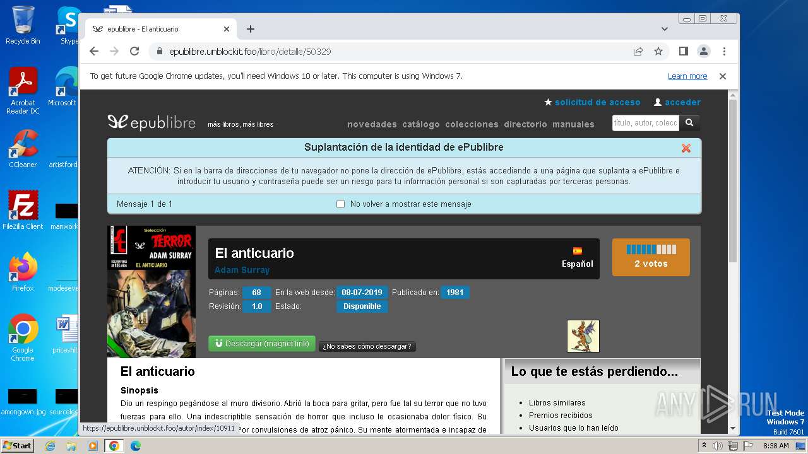Screen dimensions: 808x454
Task: Click acceder to log in
Action: pos(677,102)
